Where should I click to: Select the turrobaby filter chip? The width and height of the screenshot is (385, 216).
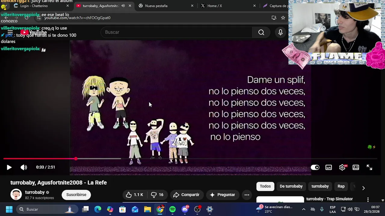pyautogui.click(x=320, y=186)
